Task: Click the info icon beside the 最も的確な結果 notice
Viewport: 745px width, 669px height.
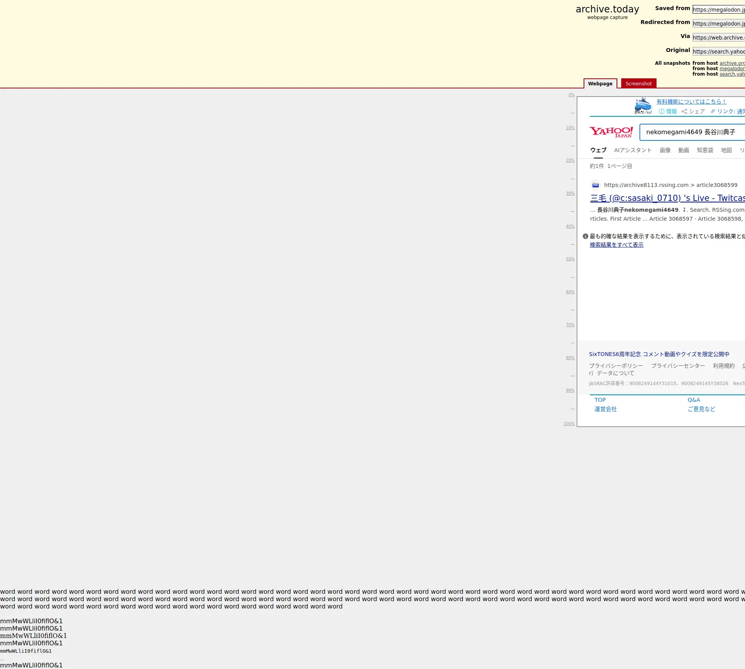Action: tap(586, 236)
